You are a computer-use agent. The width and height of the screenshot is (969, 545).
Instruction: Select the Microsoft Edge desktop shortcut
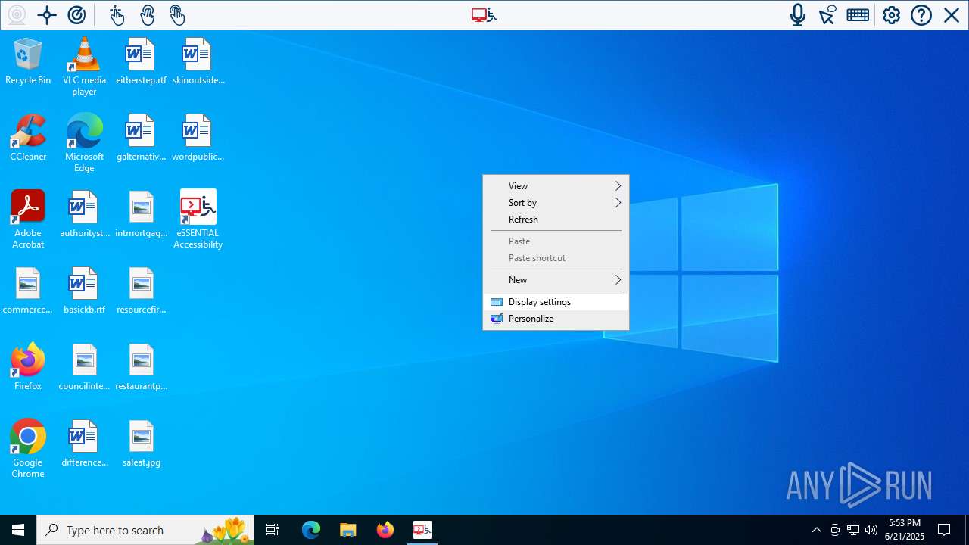tap(84, 143)
